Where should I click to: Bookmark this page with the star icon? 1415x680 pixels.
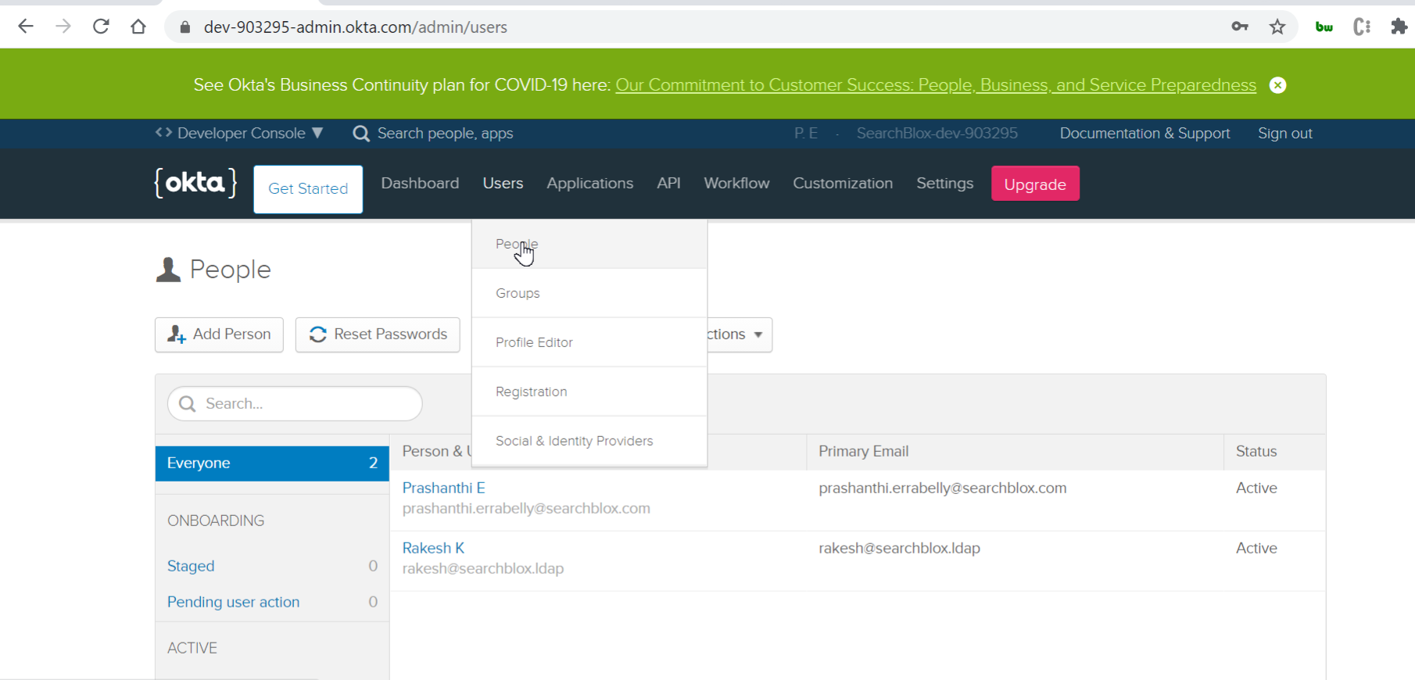(x=1277, y=27)
